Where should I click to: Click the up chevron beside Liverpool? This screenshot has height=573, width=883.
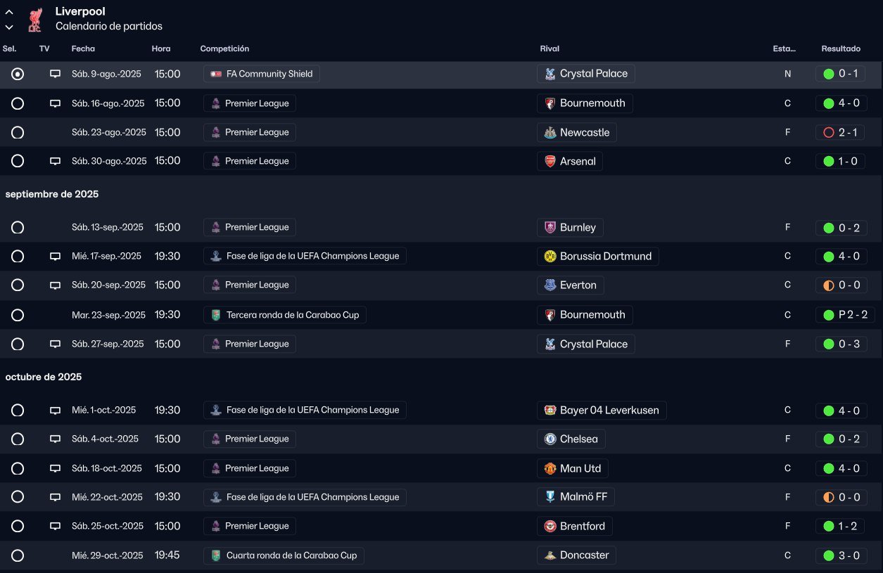click(x=9, y=12)
